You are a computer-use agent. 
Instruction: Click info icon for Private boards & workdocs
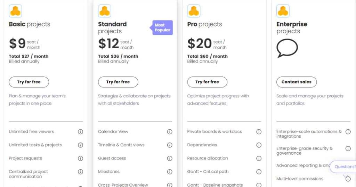(x=259, y=132)
